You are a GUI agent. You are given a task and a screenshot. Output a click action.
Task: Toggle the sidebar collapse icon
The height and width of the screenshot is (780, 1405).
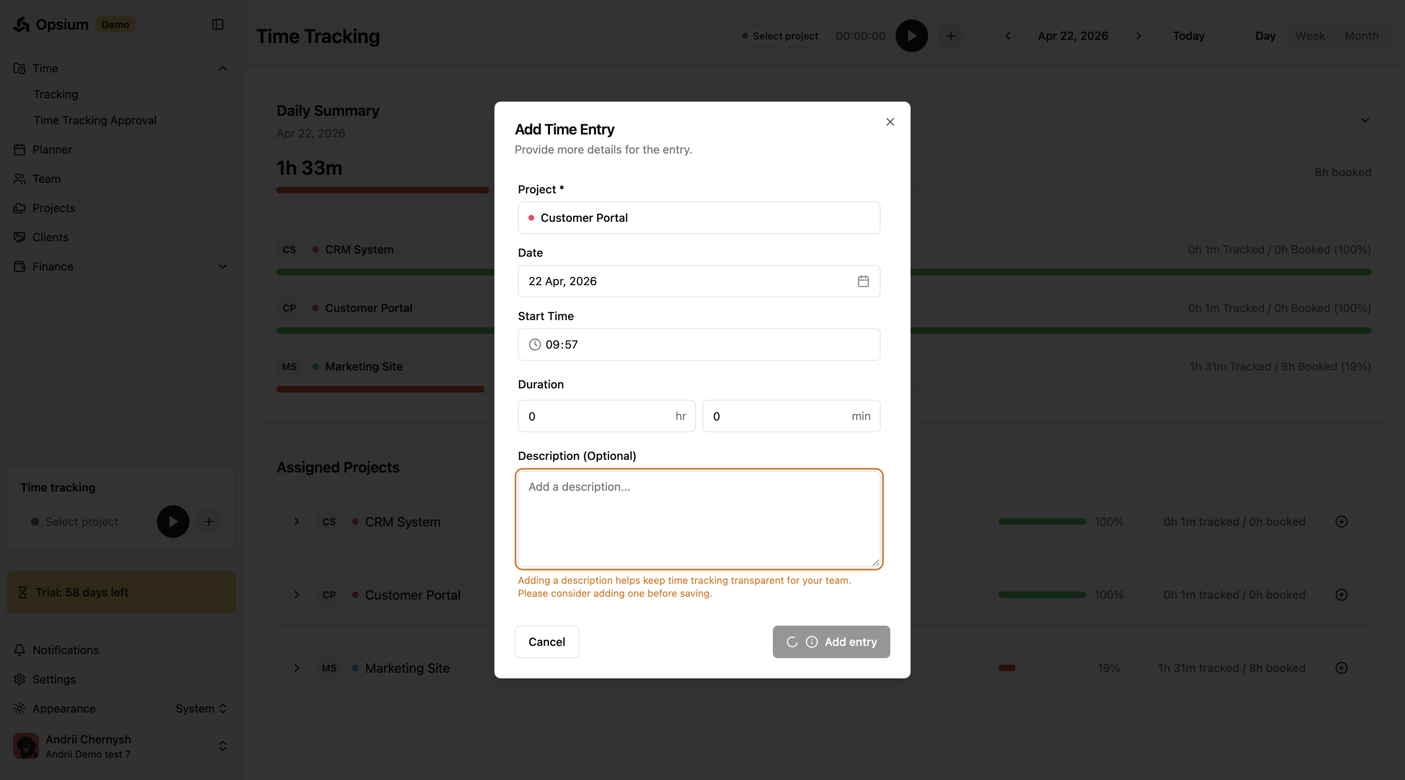pos(217,24)
